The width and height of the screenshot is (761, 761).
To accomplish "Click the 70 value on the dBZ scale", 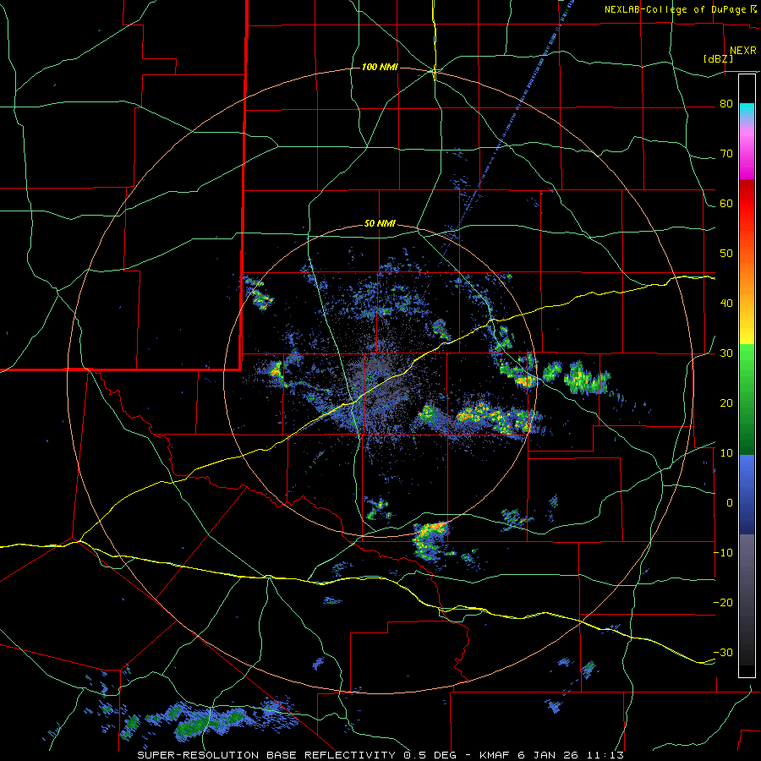I will point(726,154).
